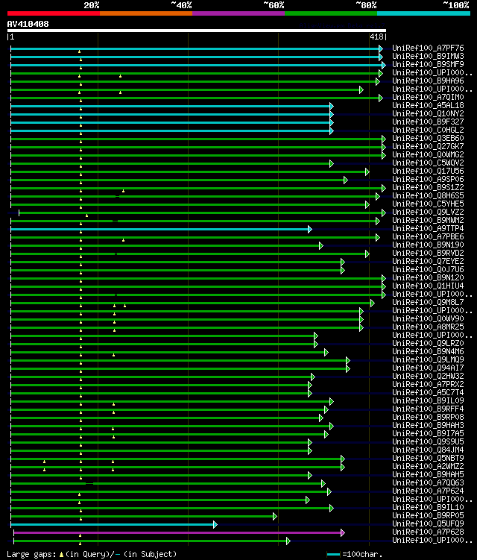Click the UniRef100_B9N190 label
This screenshot has width=477, height=560.
pyautogui.click(x=428, y=245)
